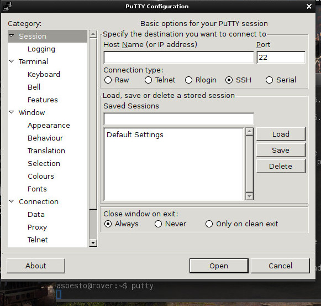Focus the Host Name input field

click(x=178, y=58)
